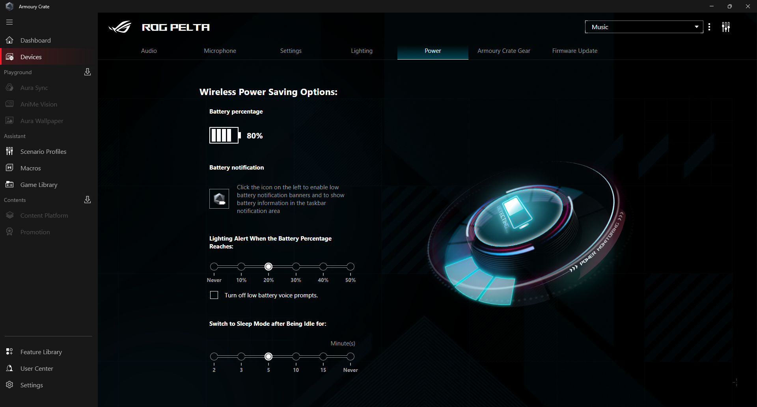The width and height of the screenshot is (757, 407).
Task: Open the hamburger menu in sidebar
Action: [9, 22]
